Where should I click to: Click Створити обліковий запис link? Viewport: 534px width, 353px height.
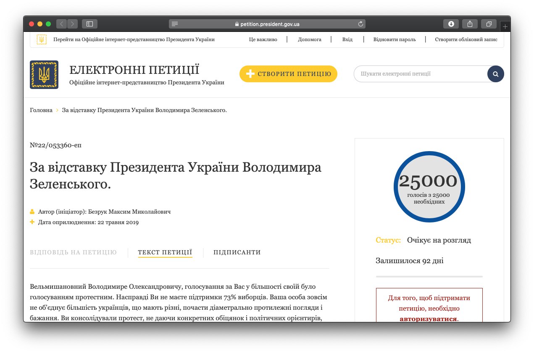[x=466, y=39]
